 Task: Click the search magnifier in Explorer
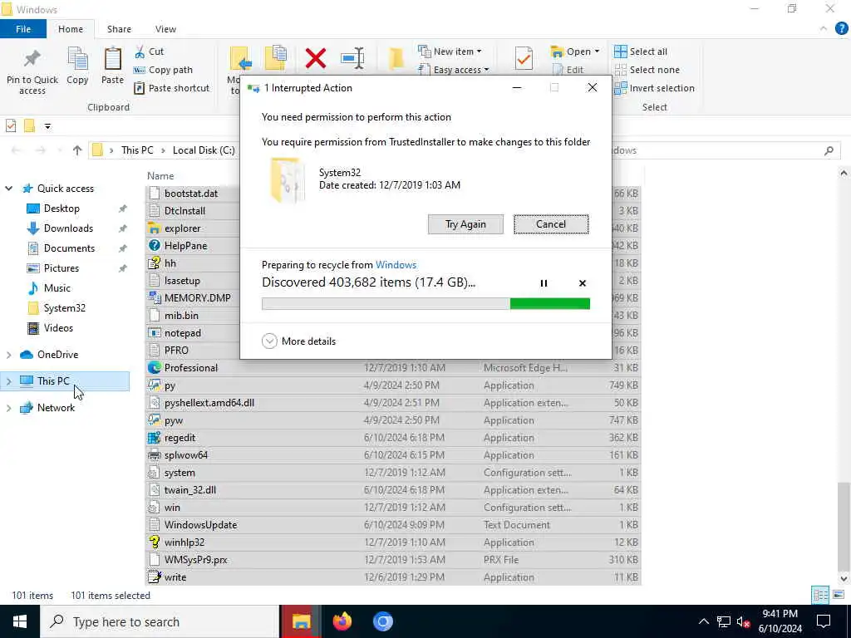click(829, 150)
